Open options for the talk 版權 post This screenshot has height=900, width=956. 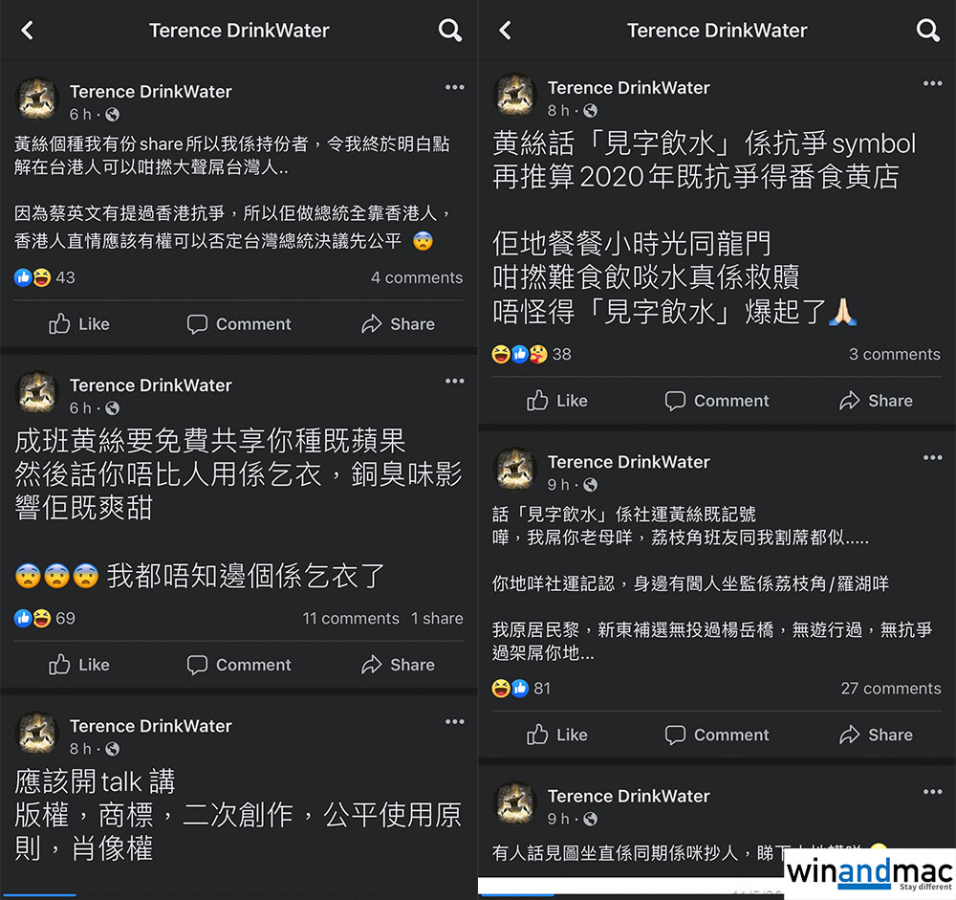pos(455,722)
